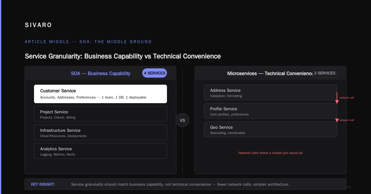Viewport: 371px width, 194px height.
Task: Click the Accounts, Addresses, Preferences description
Action: 93,97
